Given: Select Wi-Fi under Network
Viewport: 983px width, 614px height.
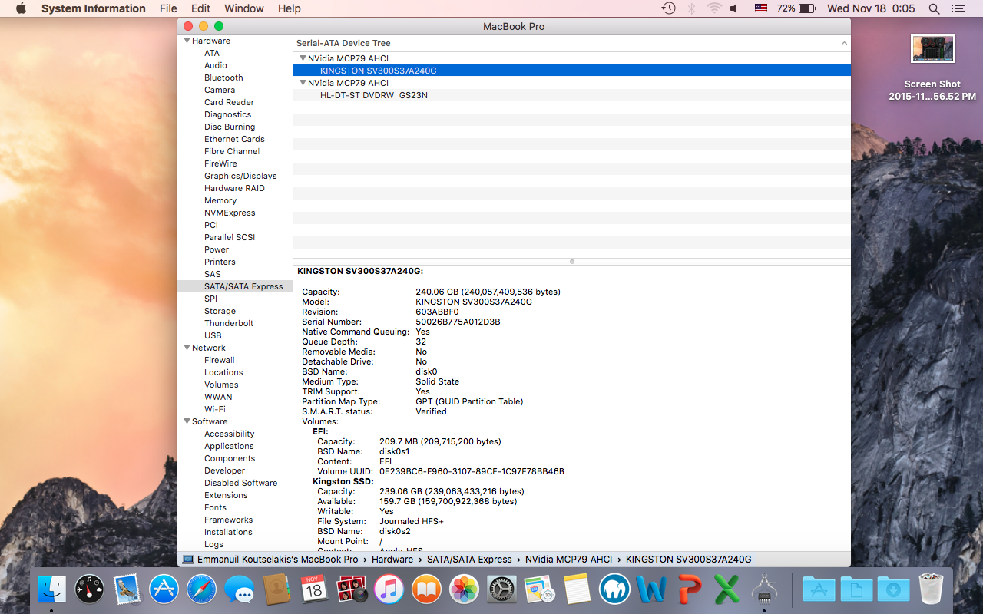Looking at the screenshot, I should [215, 409].
